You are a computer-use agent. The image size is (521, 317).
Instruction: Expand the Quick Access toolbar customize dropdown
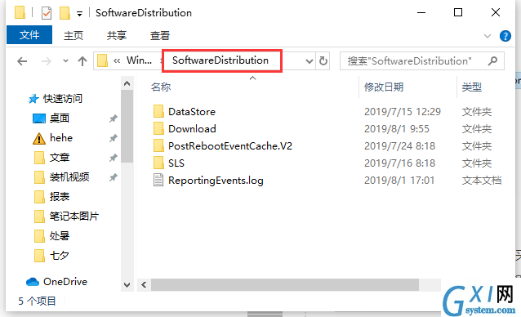(79, 14)
